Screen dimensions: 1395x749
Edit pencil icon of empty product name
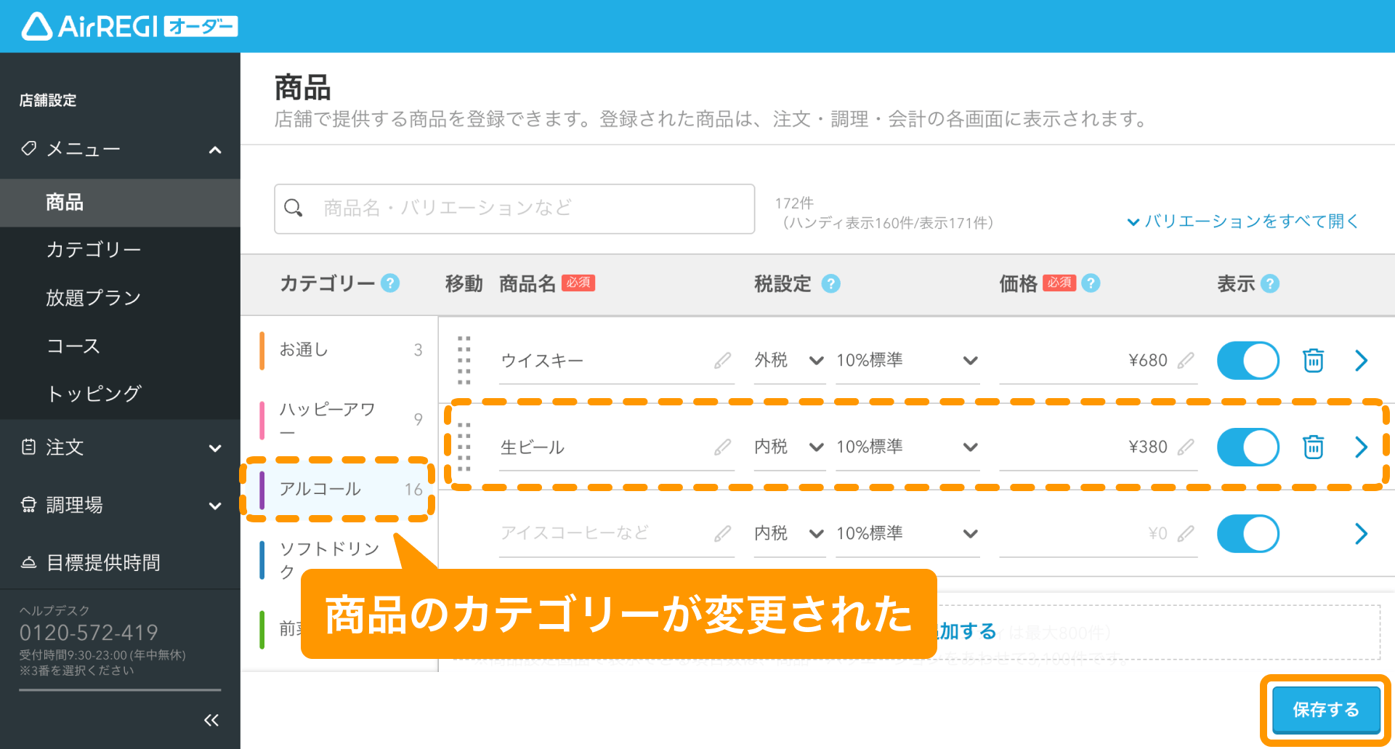click(722, 533)
